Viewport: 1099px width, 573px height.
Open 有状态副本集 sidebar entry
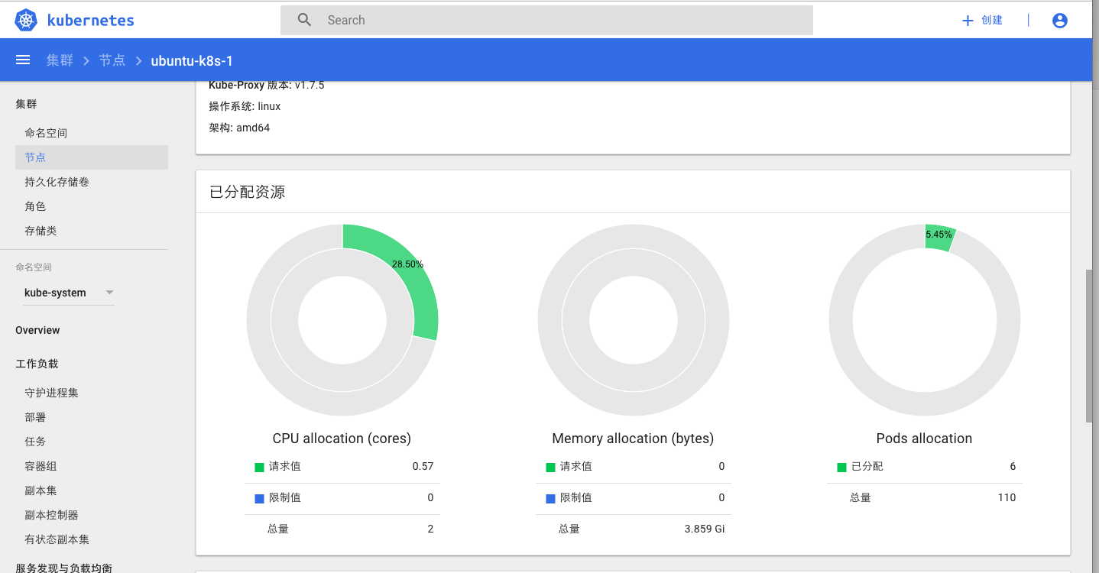57,539
